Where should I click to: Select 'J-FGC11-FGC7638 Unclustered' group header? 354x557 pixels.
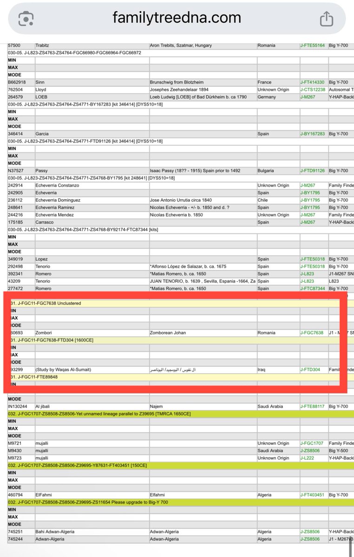[x=46, y=303]
